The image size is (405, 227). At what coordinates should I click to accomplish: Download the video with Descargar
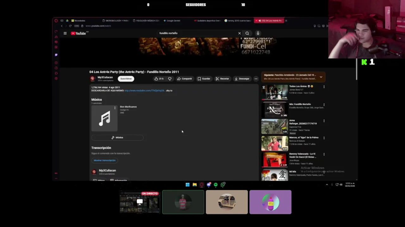click(x=242, y=79)
